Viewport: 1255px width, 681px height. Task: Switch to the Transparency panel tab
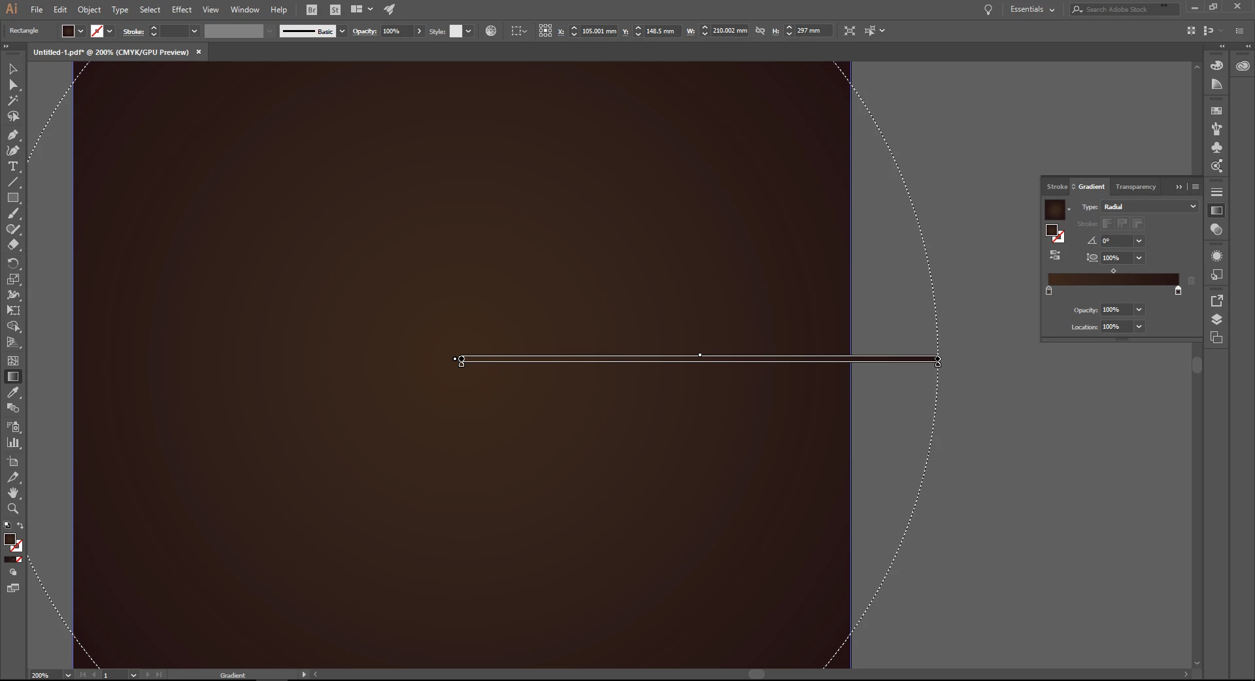[x=1135, y=187]
